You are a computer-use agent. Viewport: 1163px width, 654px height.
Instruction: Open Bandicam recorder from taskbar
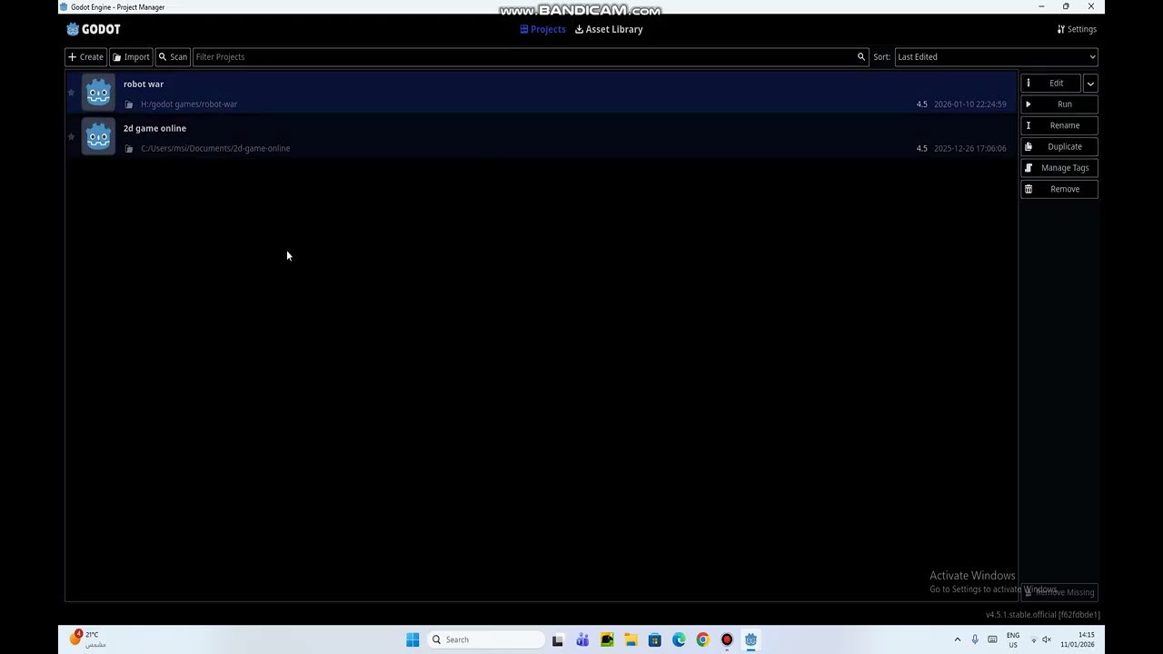tap(727, 639)
